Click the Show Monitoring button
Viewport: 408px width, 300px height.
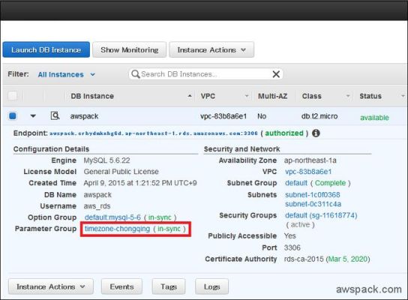129,49
